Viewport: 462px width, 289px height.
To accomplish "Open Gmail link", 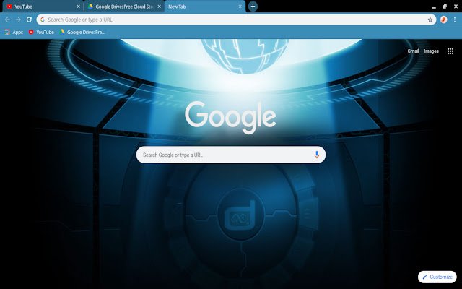I will point(413,51).
